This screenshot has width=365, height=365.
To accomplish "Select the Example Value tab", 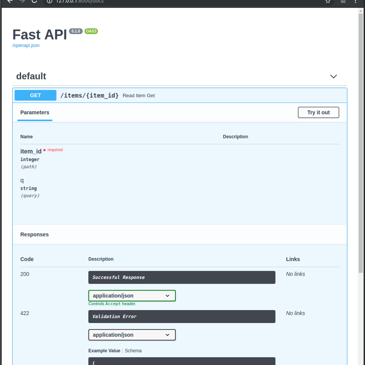I will coord(104,350).
